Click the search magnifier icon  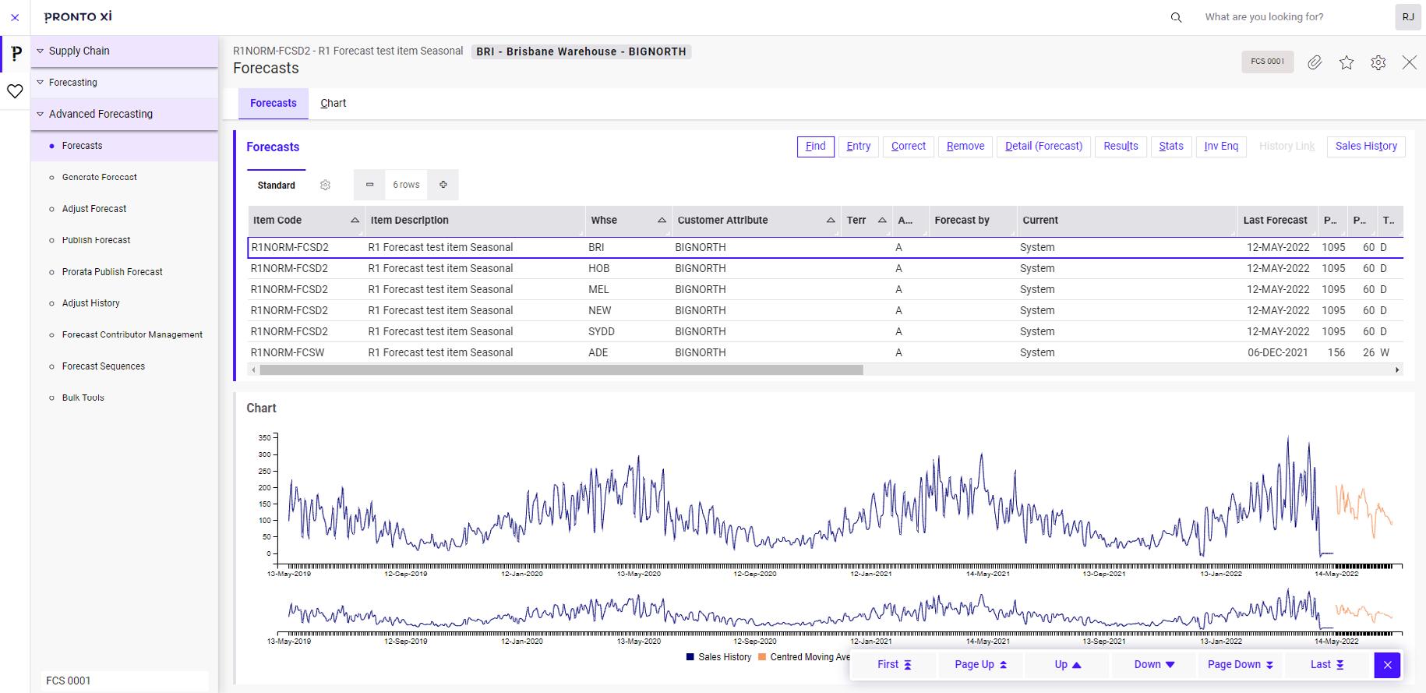(1177, 17)
